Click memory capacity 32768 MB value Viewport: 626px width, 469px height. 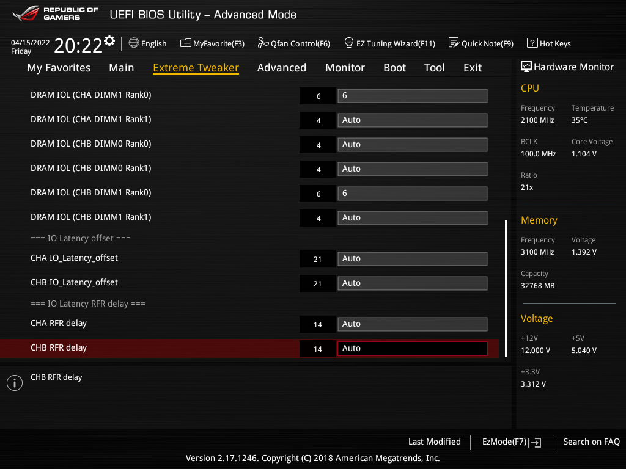(538, 286)
